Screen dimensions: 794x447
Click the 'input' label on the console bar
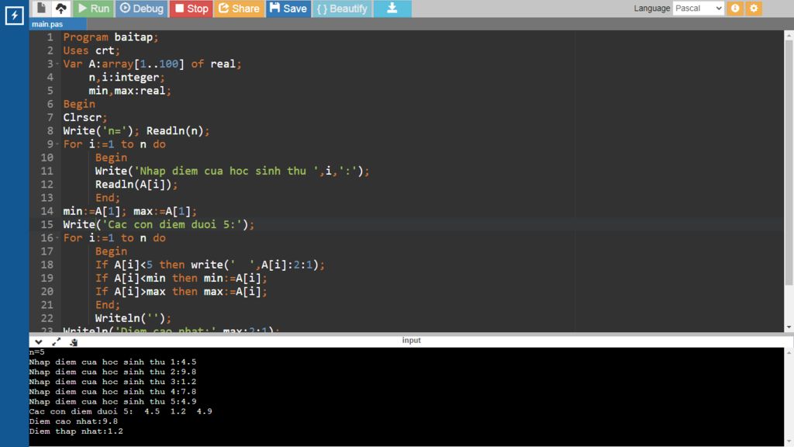pyautogui.click(x=411, y=340)
